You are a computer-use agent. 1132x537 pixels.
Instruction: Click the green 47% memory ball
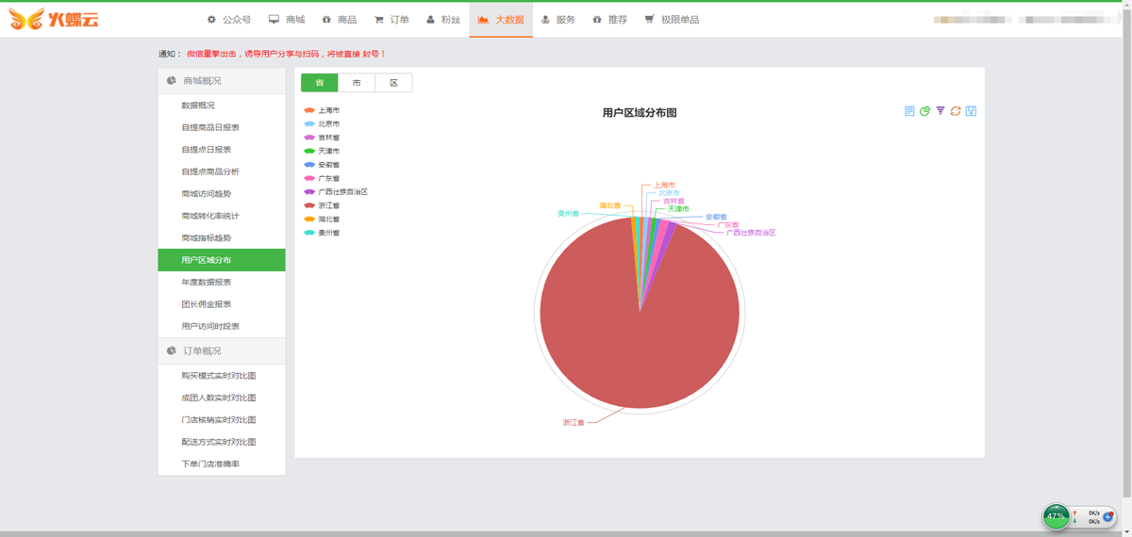pos(1056,516)
